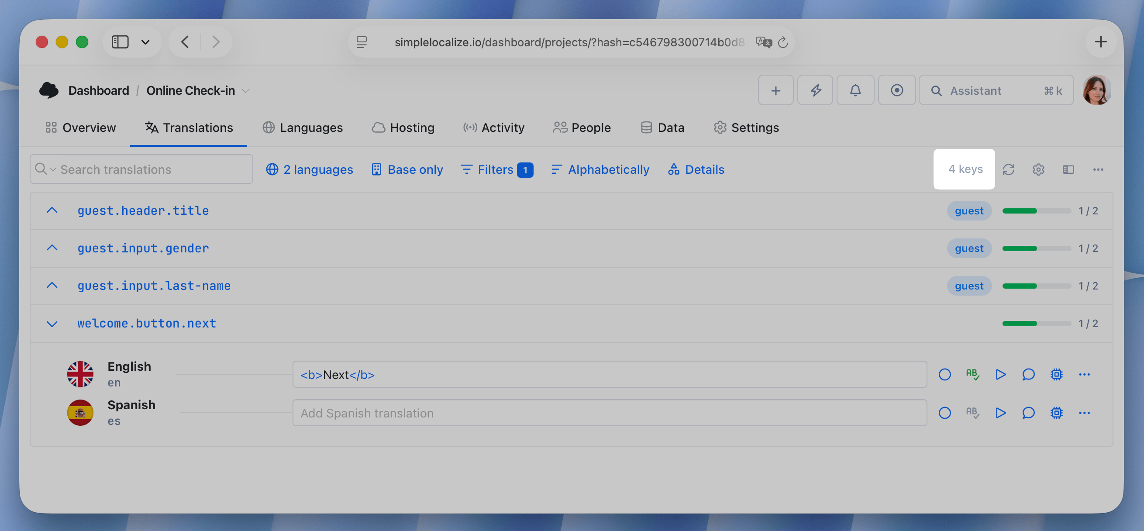
Task: Click the AI chip icon for Spanish
Action: pos(1057,413)
